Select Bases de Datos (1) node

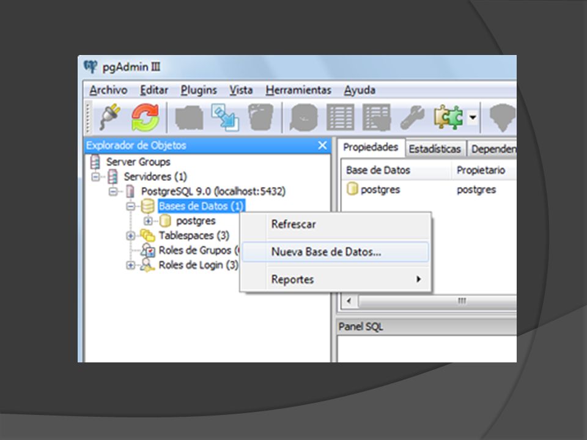201,206
